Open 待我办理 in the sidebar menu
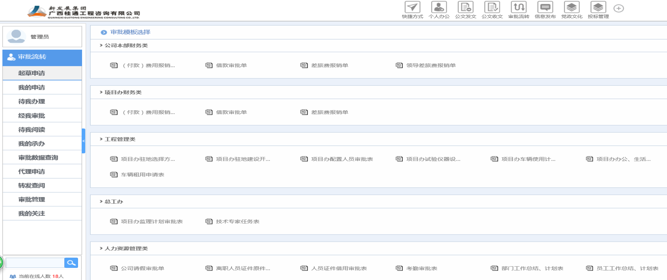This screenshot has height=280, width=667. point(32,102)
